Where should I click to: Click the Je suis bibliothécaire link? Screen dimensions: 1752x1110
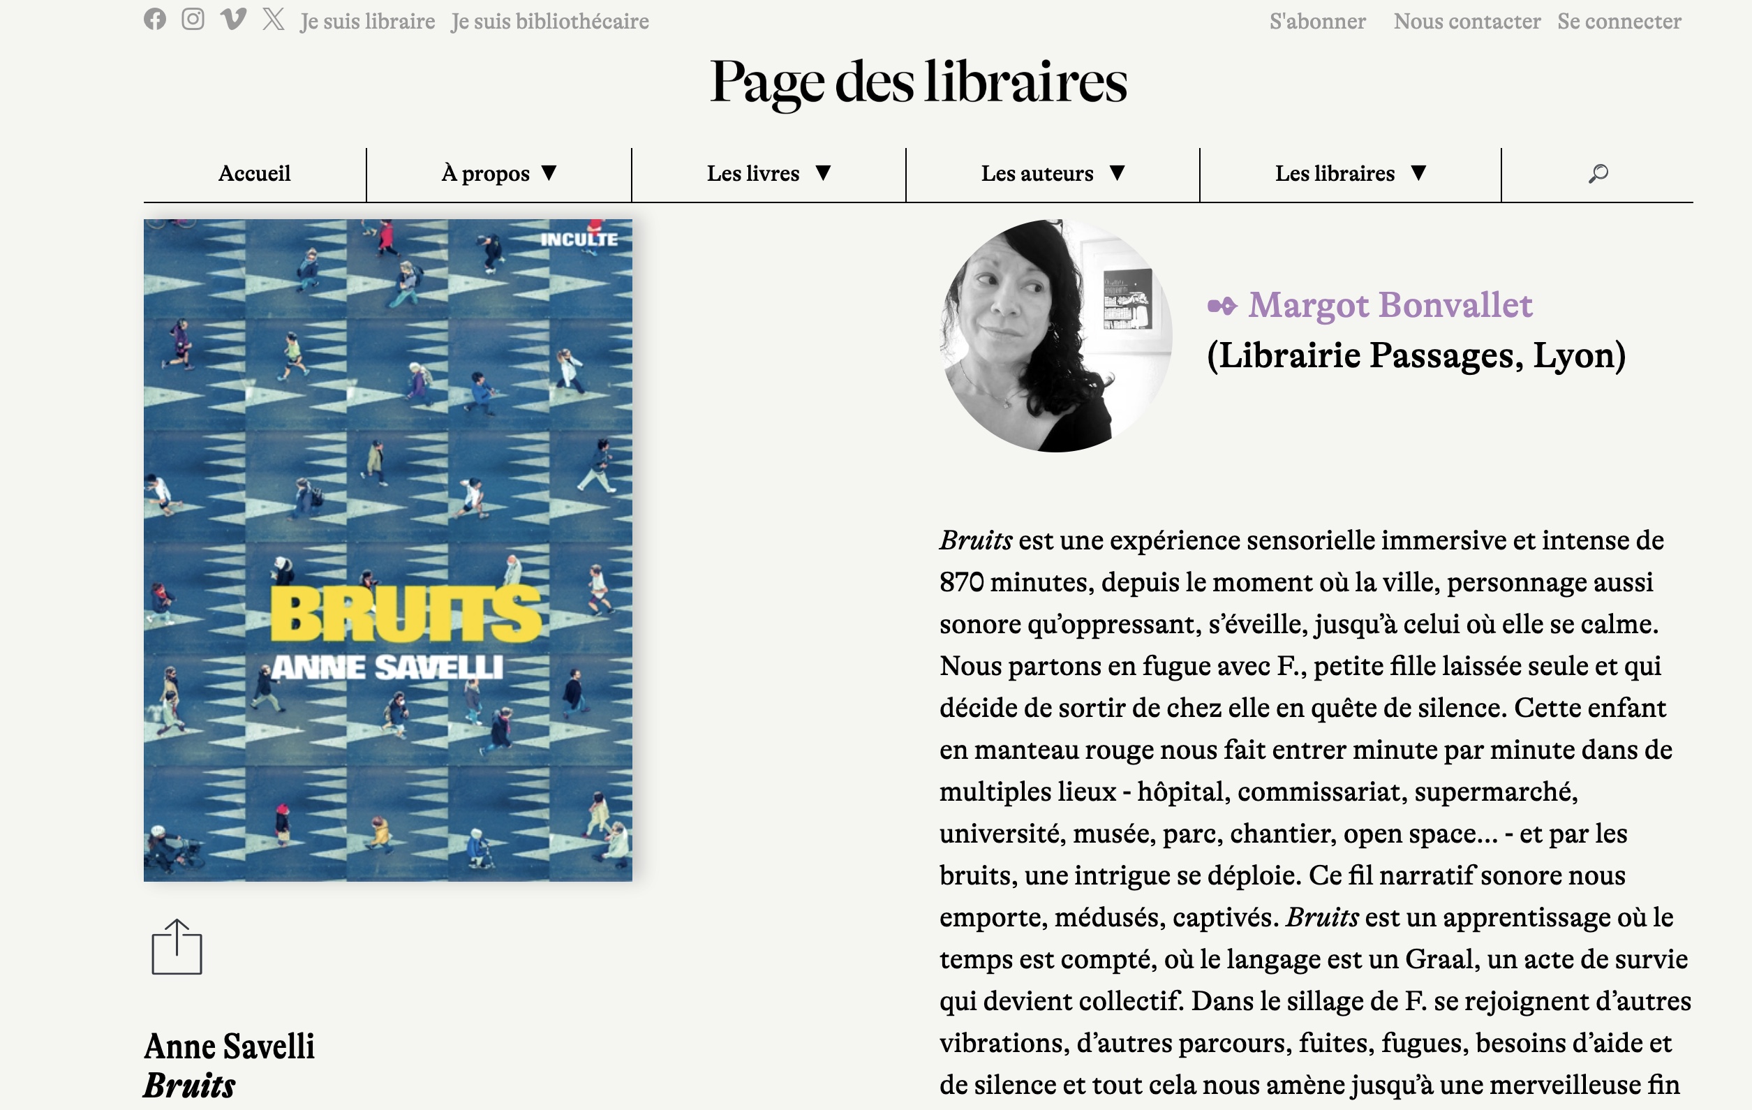[x=549, y=22]
